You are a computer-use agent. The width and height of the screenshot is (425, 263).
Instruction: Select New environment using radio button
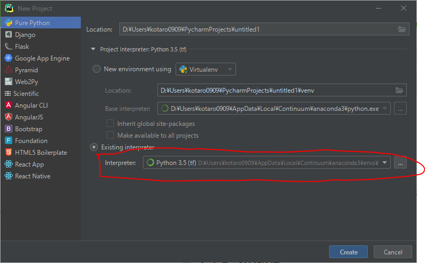point(96,69)
